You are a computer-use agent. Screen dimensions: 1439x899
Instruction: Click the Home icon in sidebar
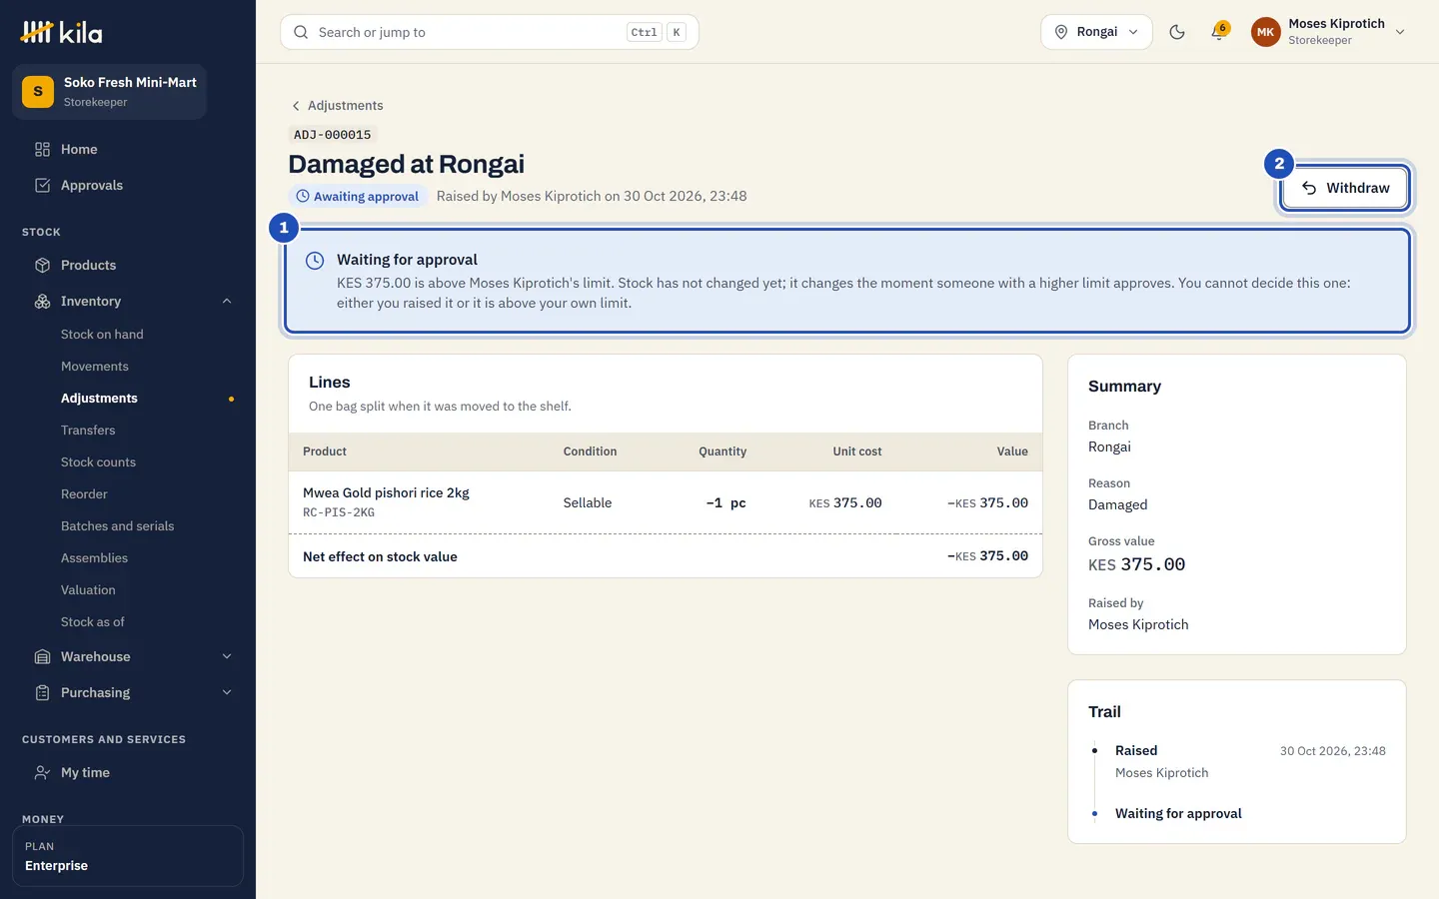(42, 150)
